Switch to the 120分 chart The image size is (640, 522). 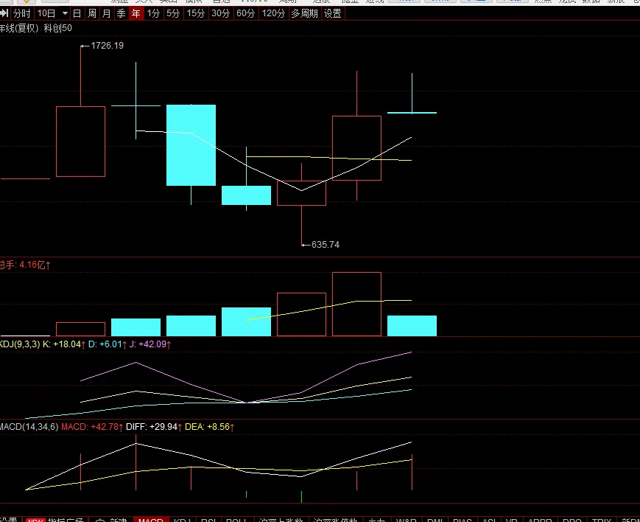coord(273,13)
